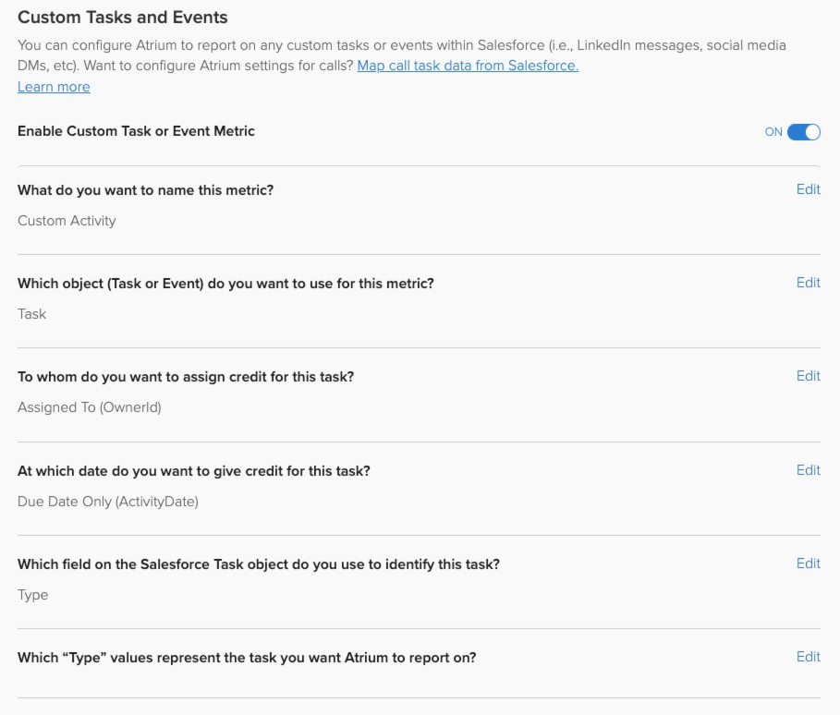Edit the Salesforce Task identifying field

pyautogui.click(x=808, y=563)
